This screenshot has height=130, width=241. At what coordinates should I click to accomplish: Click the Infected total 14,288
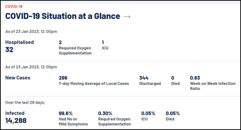(16, 121)
